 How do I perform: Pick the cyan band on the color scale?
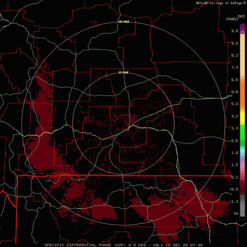coord(242,151)
